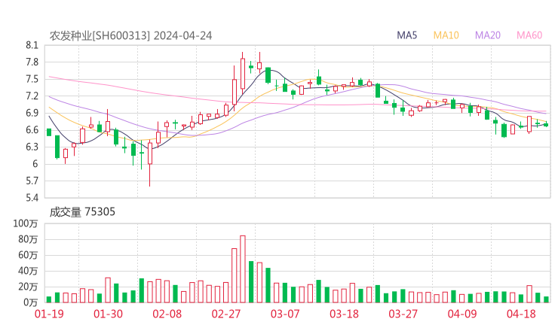
Task: Click the 5.4 price axis label
Action: tap(32, 198)
